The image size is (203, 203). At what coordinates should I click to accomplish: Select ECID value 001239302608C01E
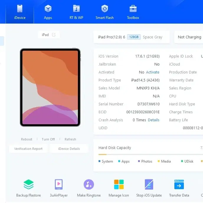pos(143,112)
